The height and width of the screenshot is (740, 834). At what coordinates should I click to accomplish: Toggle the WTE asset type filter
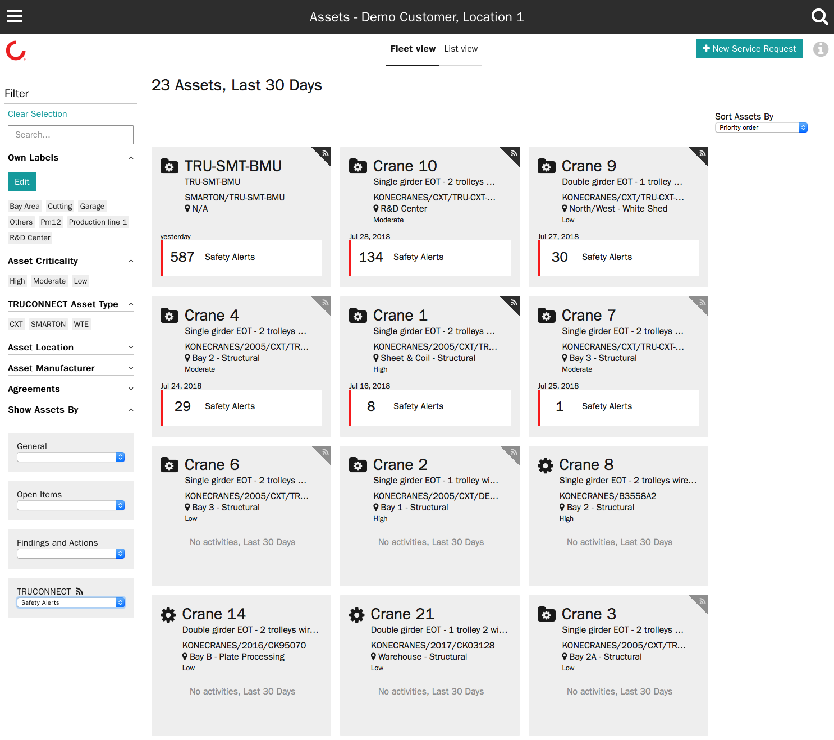(81, 324)
